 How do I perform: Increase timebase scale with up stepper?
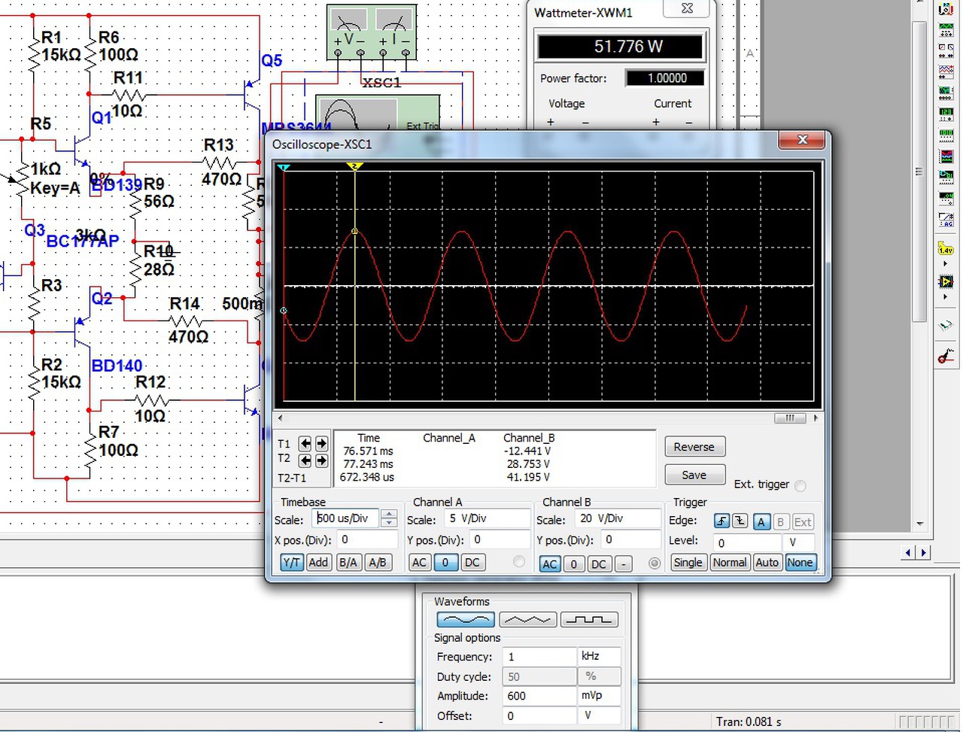389,515
